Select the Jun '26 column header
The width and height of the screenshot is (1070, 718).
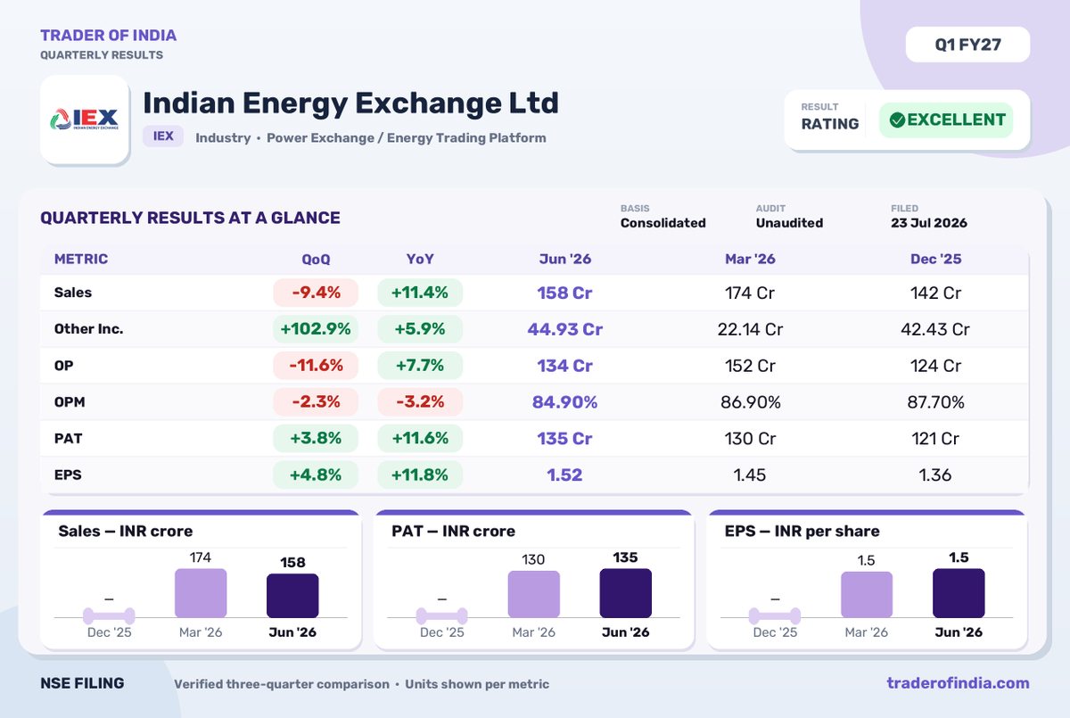[x=564, y=260]
